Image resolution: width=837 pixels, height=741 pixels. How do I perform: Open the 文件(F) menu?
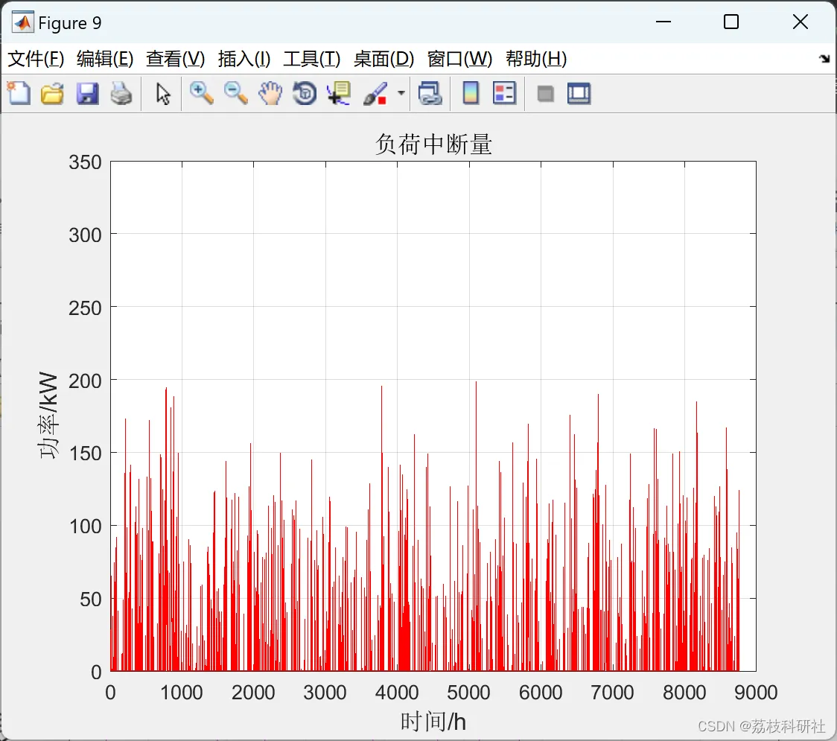36,59
